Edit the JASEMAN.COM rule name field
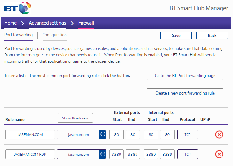The height and width of the screenshot is (166, 233). tap(30, 134)
